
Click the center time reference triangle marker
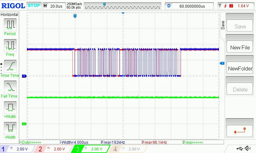tap(123, 13)
